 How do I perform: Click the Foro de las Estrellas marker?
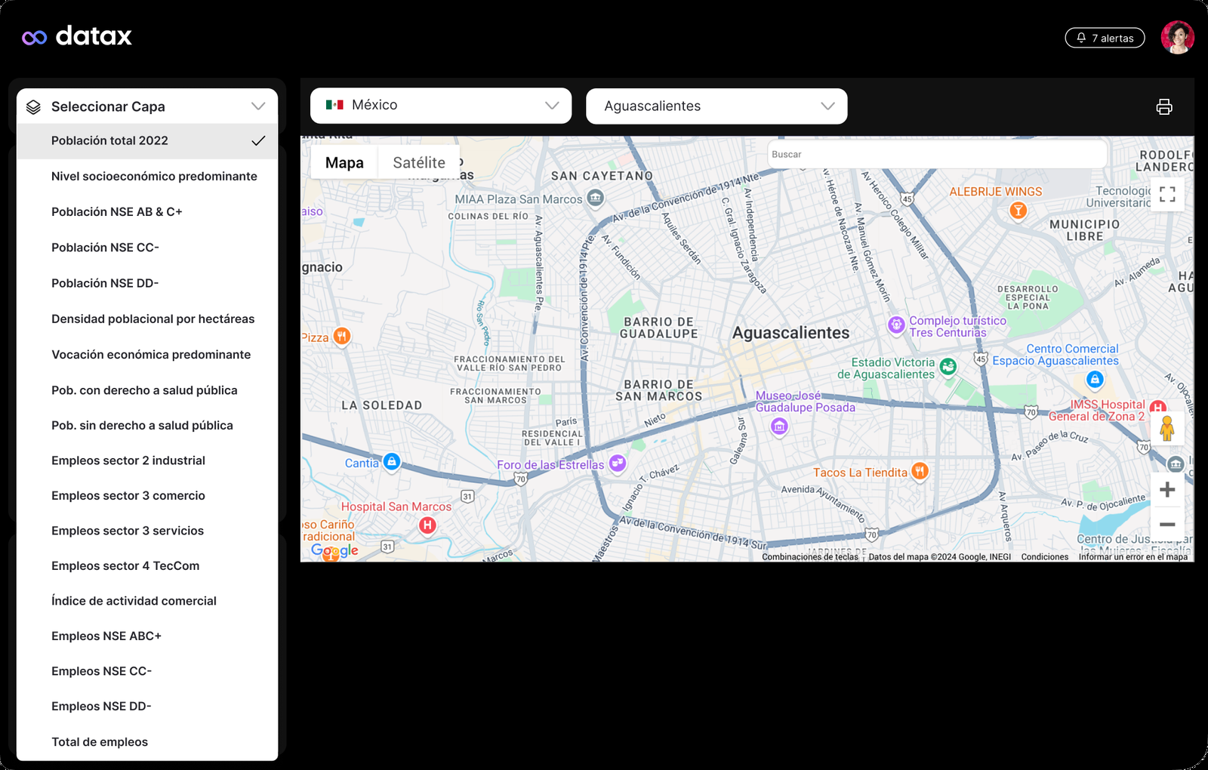[x=618, y=464]
